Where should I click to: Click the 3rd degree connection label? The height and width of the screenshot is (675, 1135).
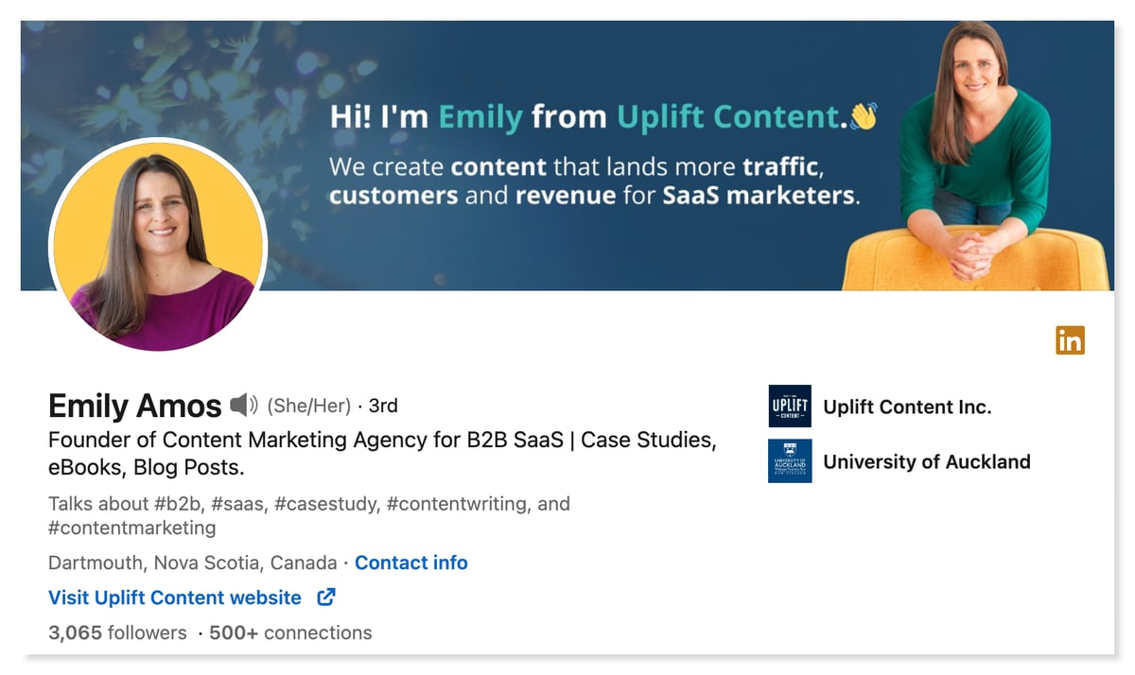[x=383, y=406]
